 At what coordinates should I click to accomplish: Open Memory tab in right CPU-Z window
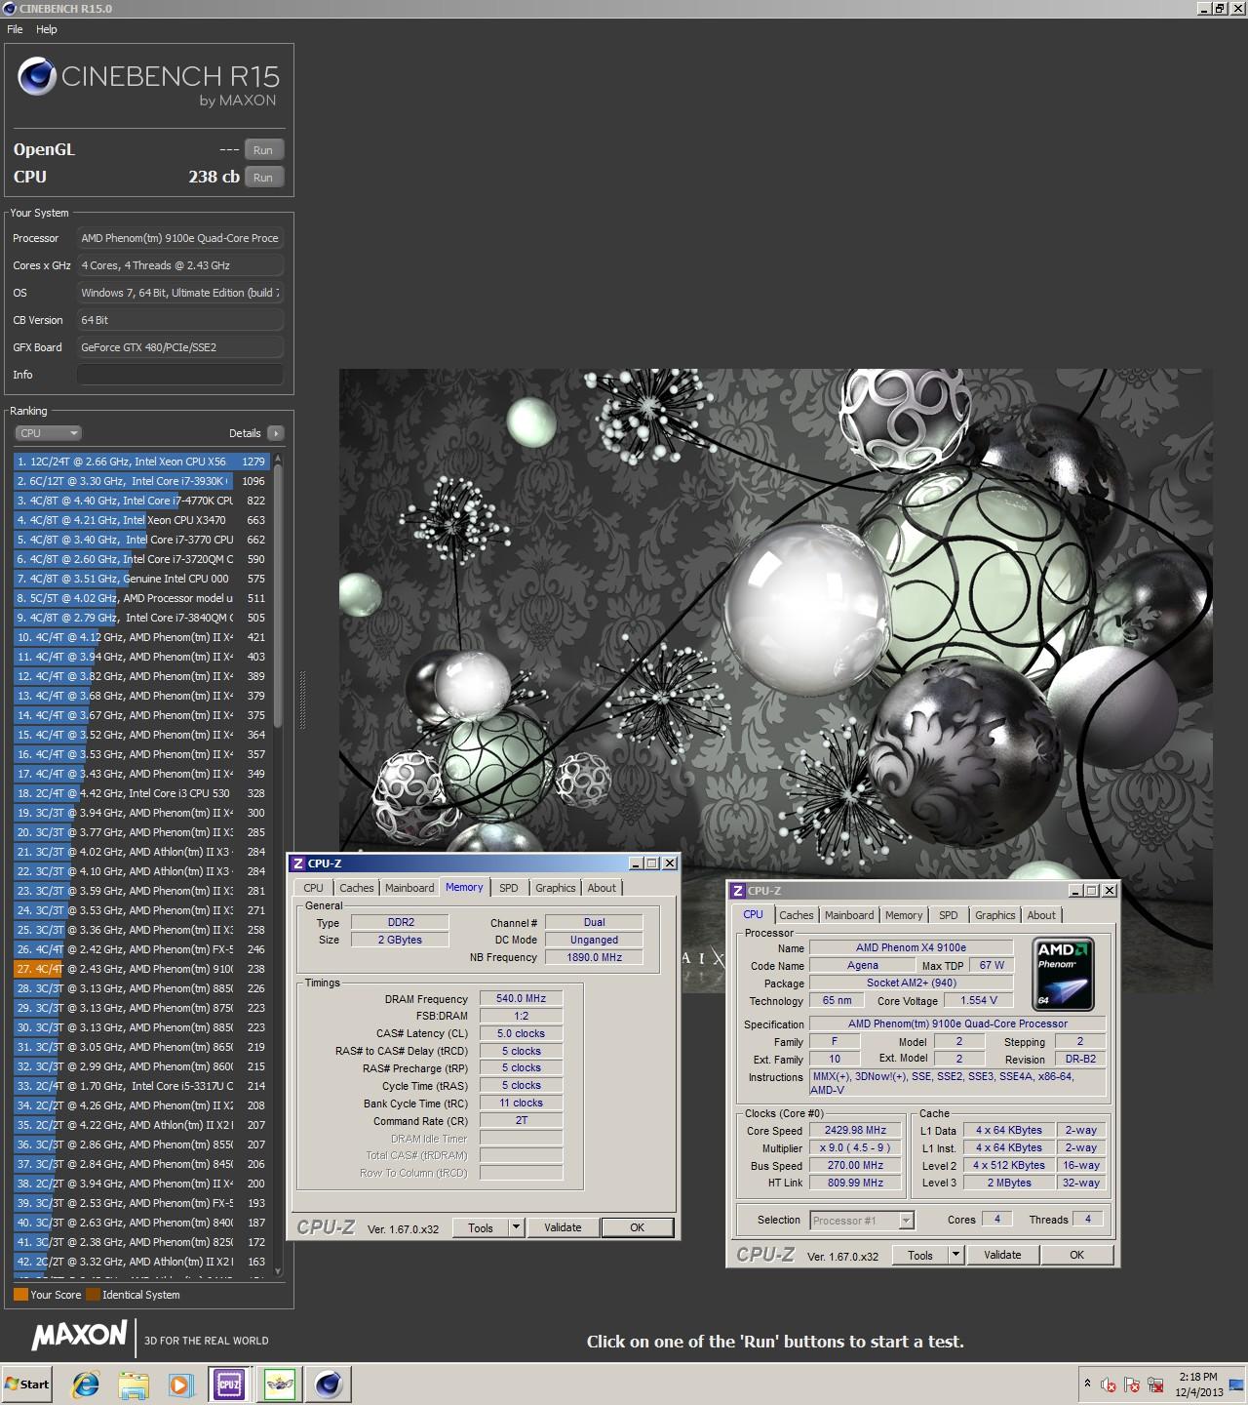tap(904, 915)
